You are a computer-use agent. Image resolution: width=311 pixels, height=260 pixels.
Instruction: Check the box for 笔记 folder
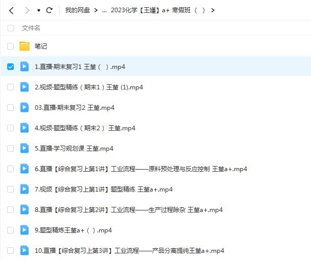click(11, 46)
